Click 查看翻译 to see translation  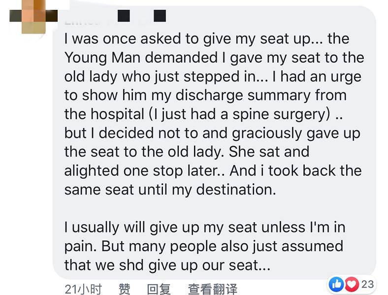pyautogui.click(x=212, y=289)
